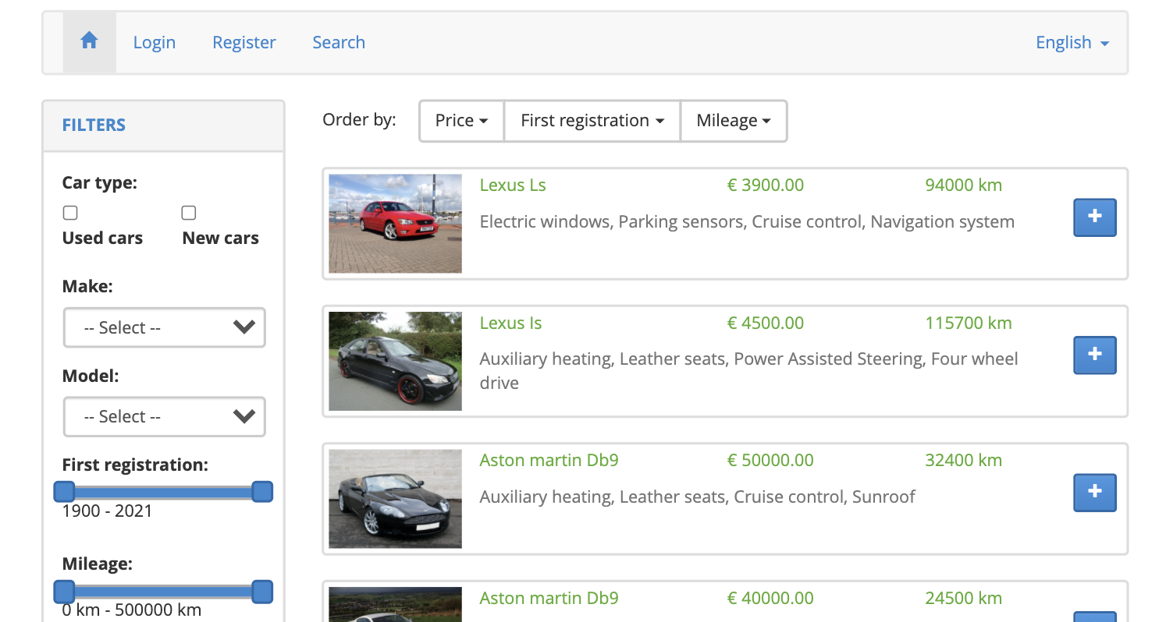This screenshot has width=1166, height=622.
Task: Open the Lexus Is listing title
Action: coord(510,323)
